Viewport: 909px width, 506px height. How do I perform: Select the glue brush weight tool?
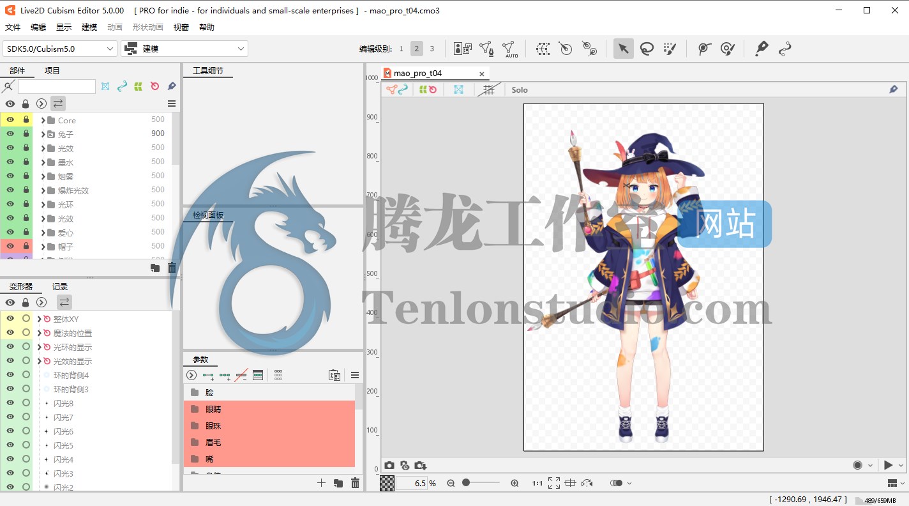click(x=728, y=49)
